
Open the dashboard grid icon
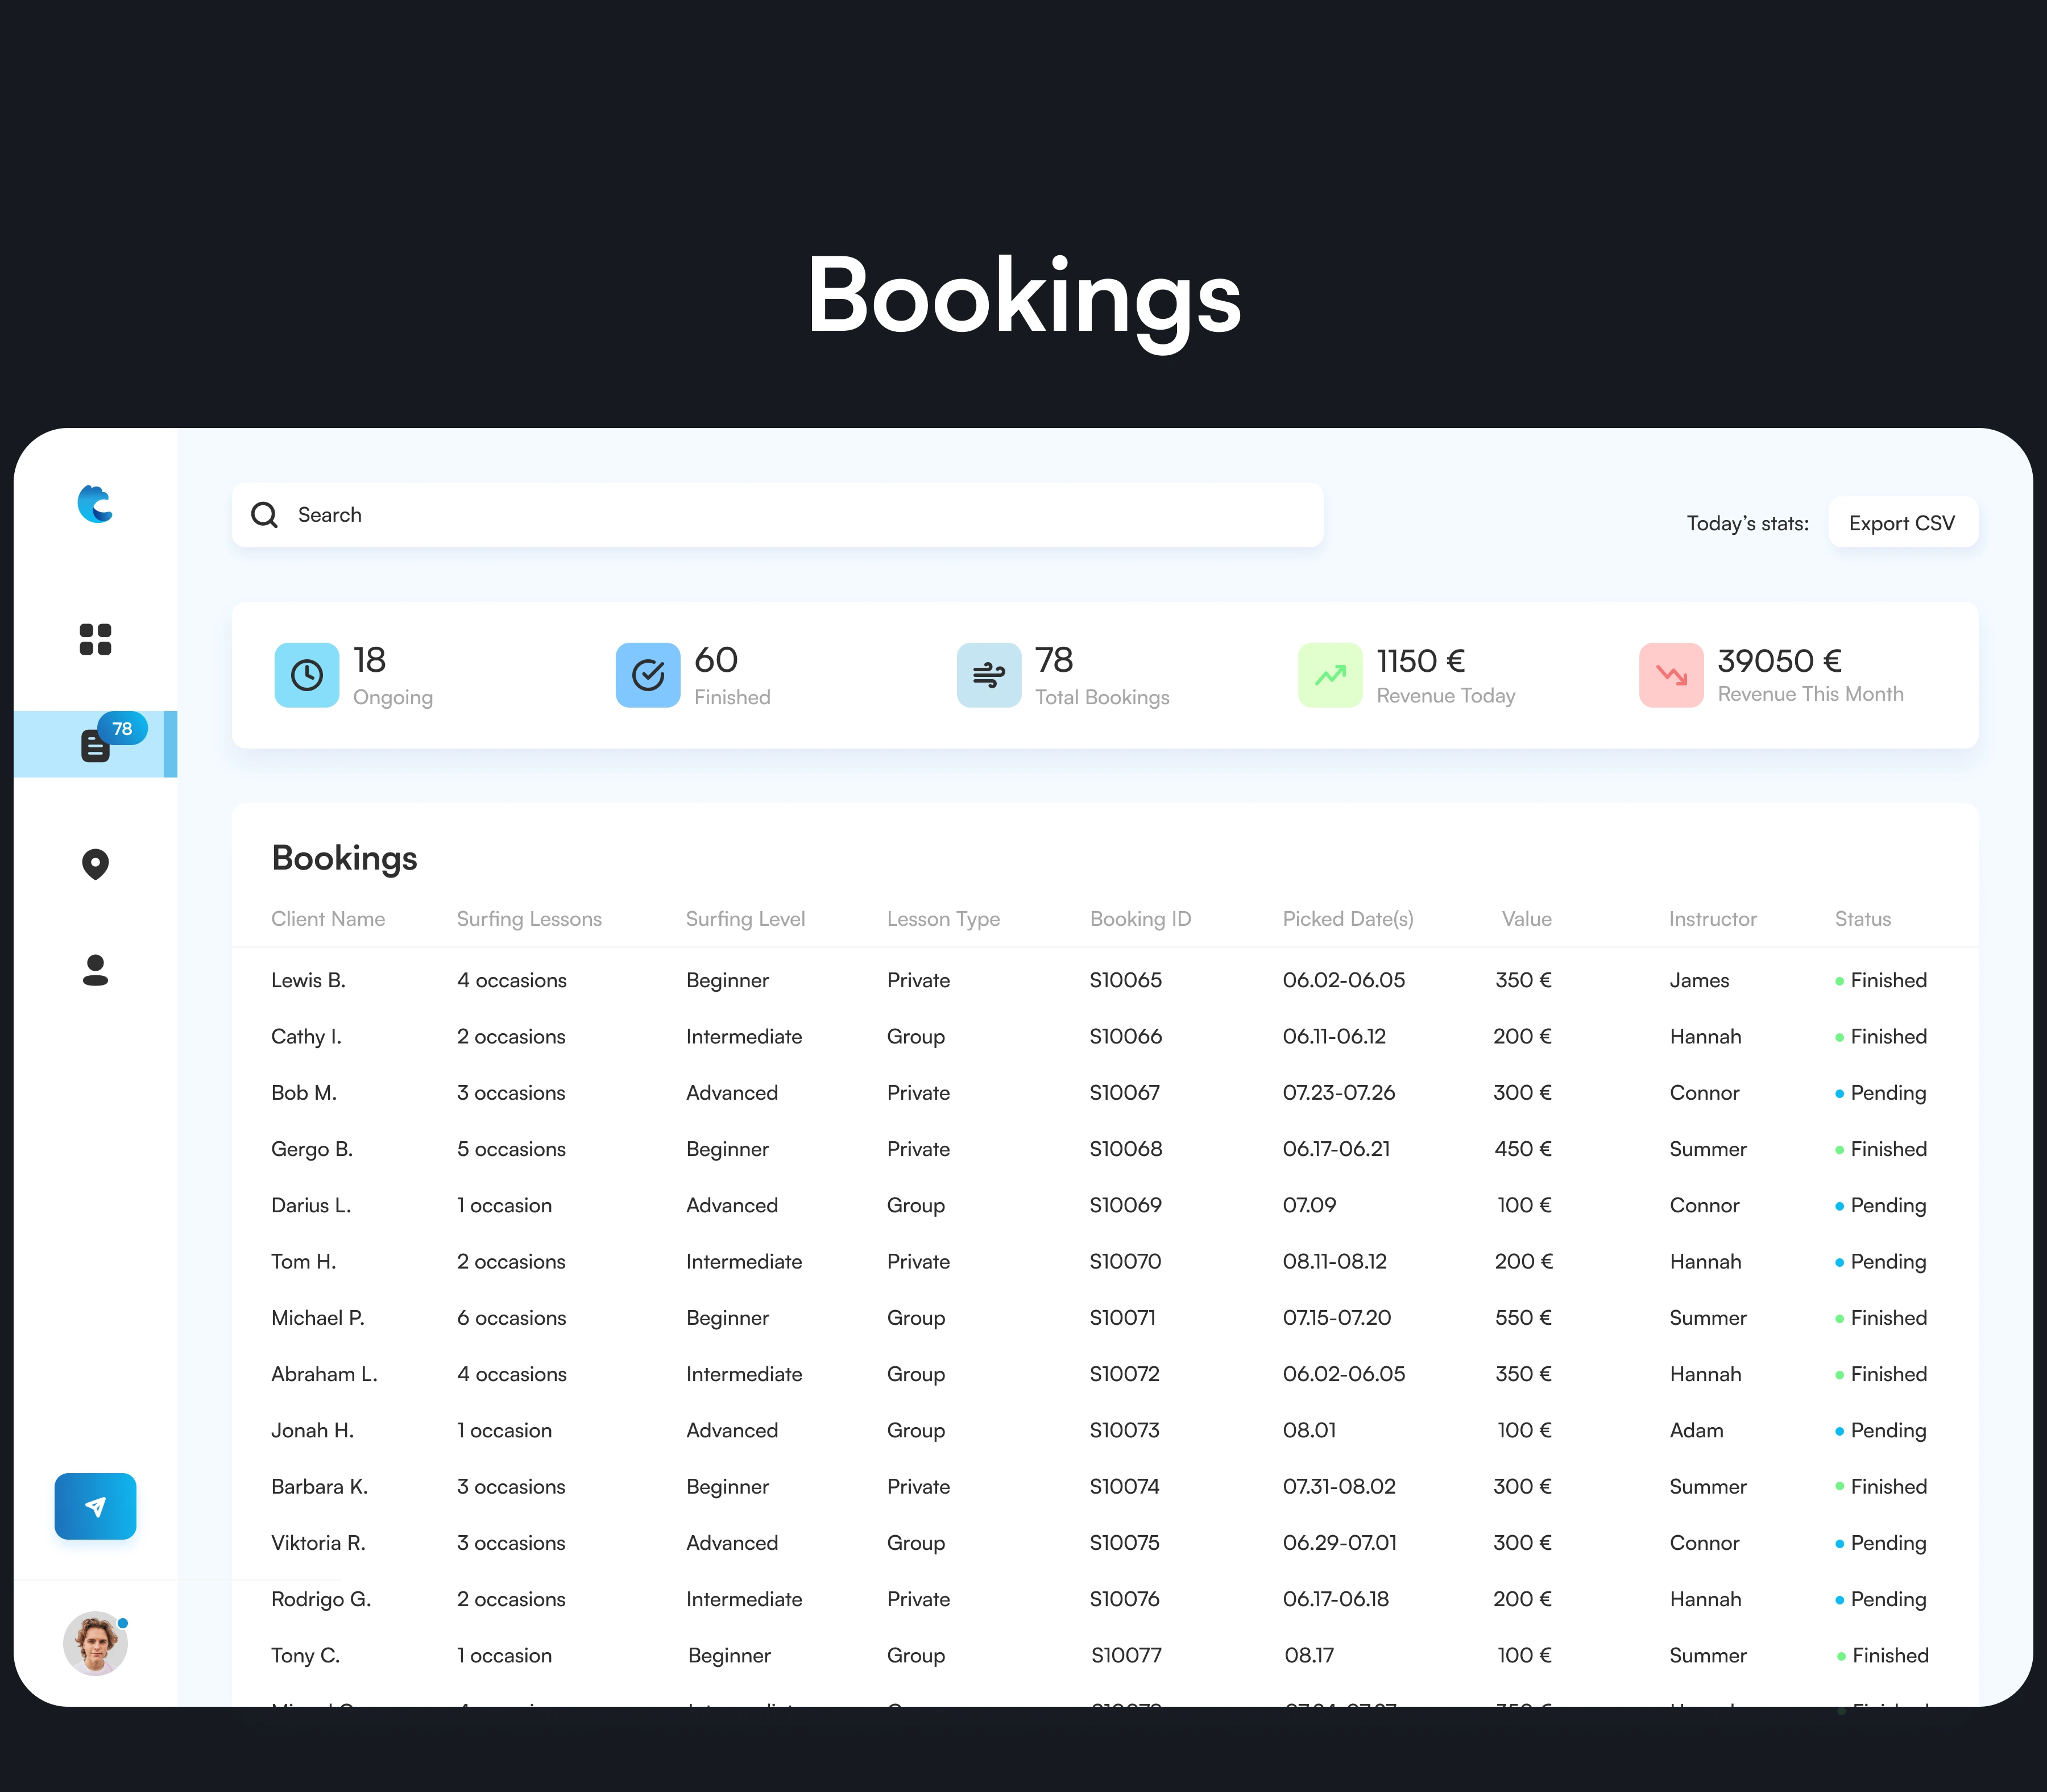pos(95,639)
